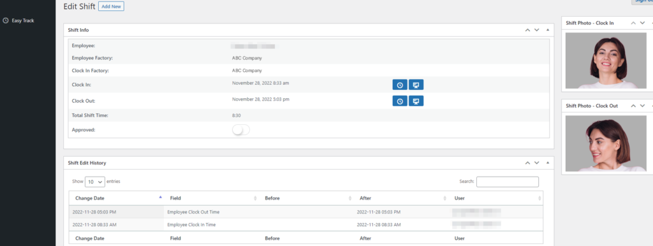The width and height of the screenshot is (653, 246).
Task: Click Clock In value November 28, 2022 8:33 am
Action: (260, 83)
